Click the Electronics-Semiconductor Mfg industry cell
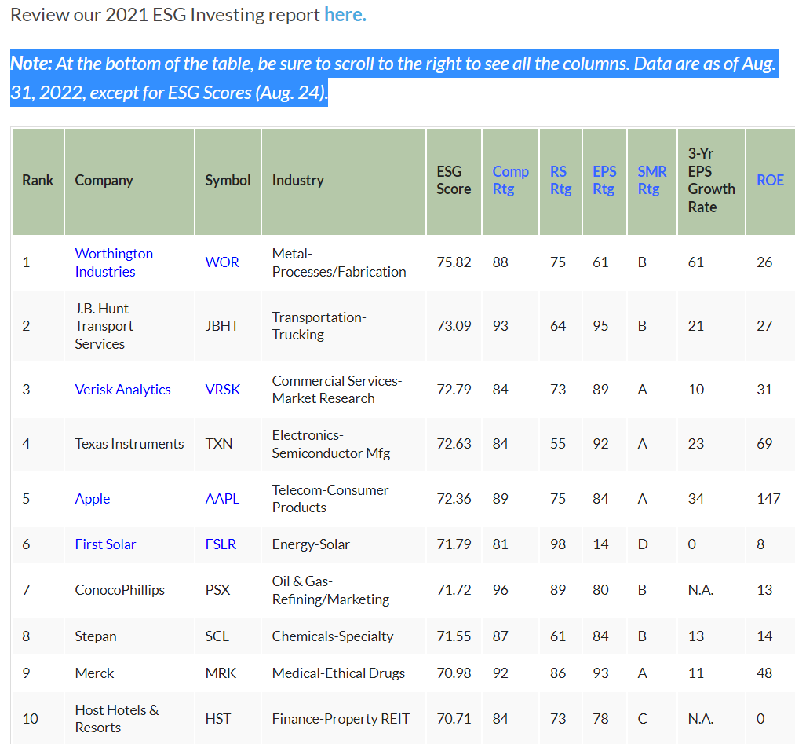This screenshot has width=795, height=744. 343,444
